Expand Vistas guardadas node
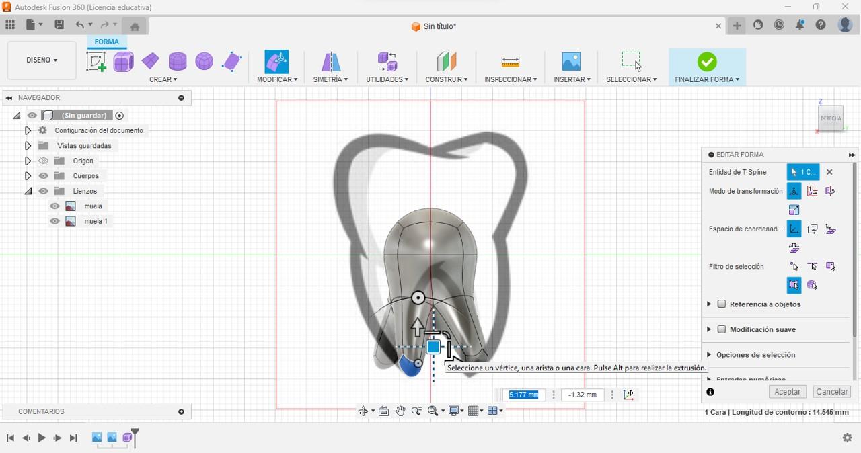The width and height of the screenshot is (861, 453). [x=28, y=146]
